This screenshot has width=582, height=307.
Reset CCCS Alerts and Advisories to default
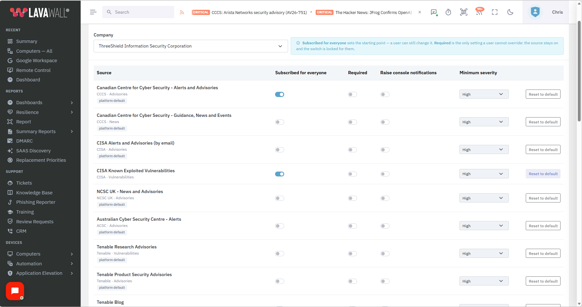click(x=543, y=94)
